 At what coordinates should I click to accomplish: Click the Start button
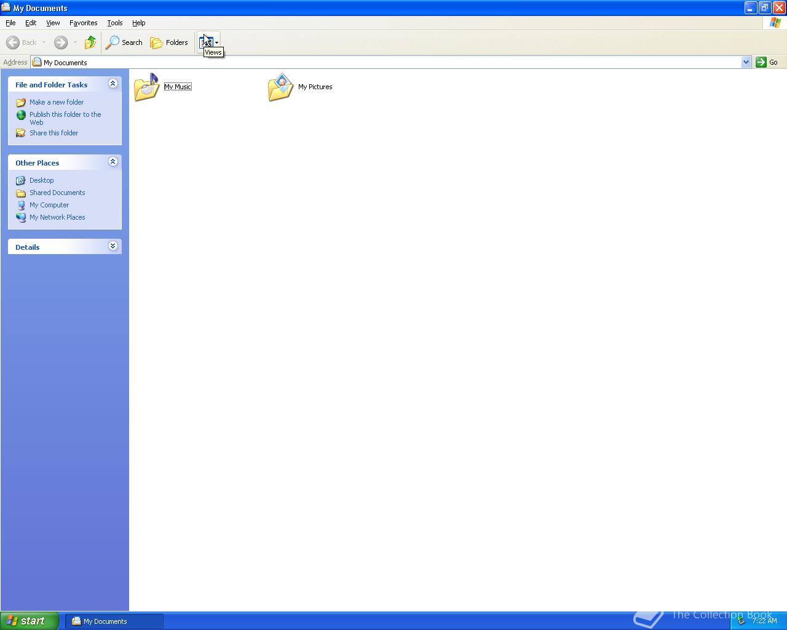(30, 621)
